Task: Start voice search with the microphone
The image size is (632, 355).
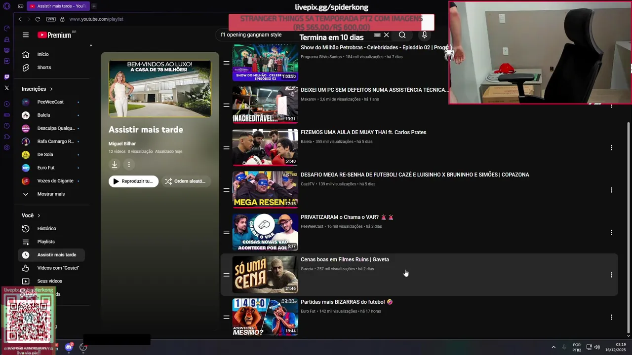Action: click(x=424, y=35)
